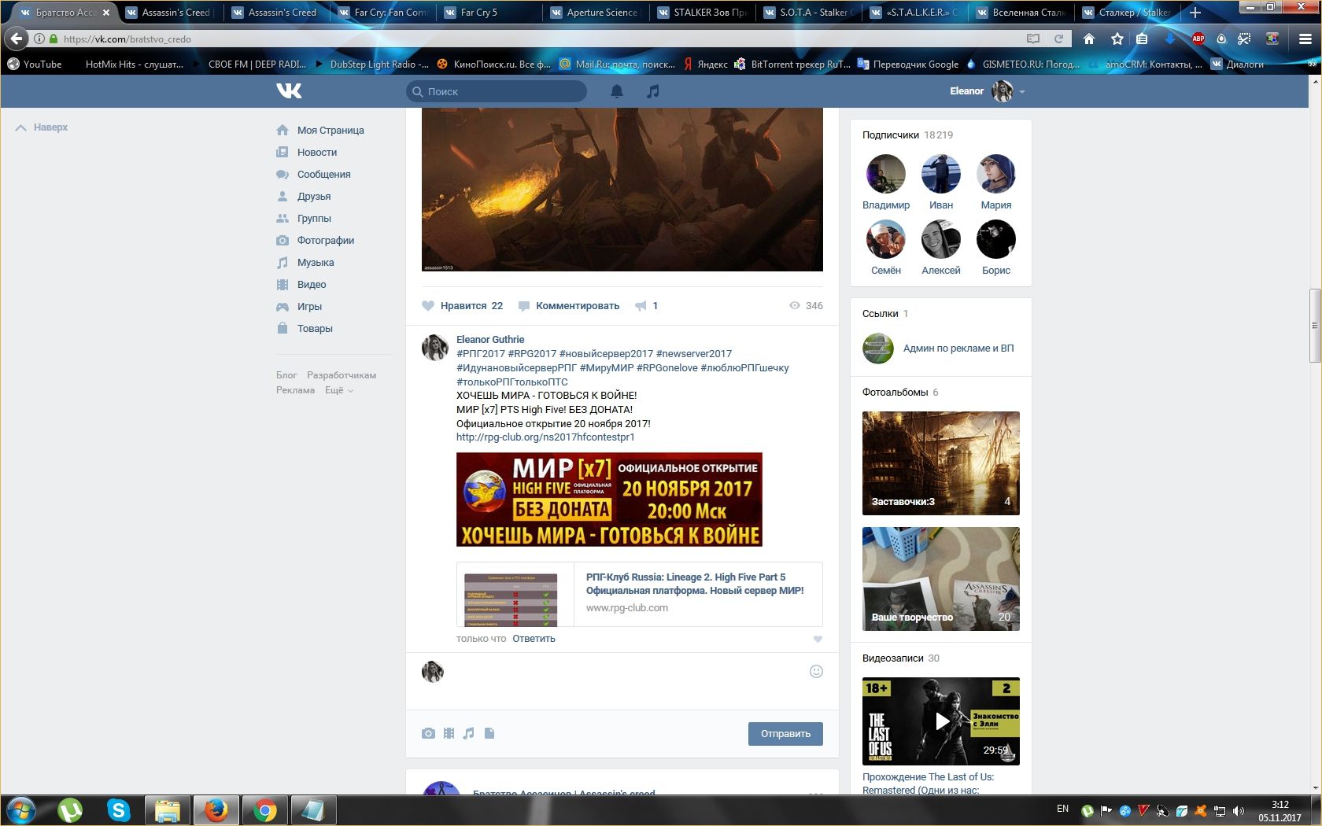Viewport: 1322px width, 826px height.
Task: Open Друзья in the left menu
Action: click(304, 197)
